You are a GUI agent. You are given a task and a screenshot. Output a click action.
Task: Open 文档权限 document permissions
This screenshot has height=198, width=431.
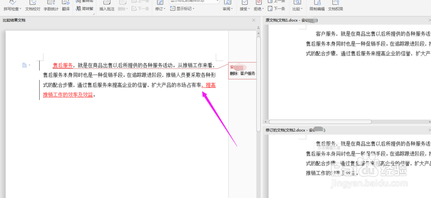pyautogui.click(x=335, y=6)
